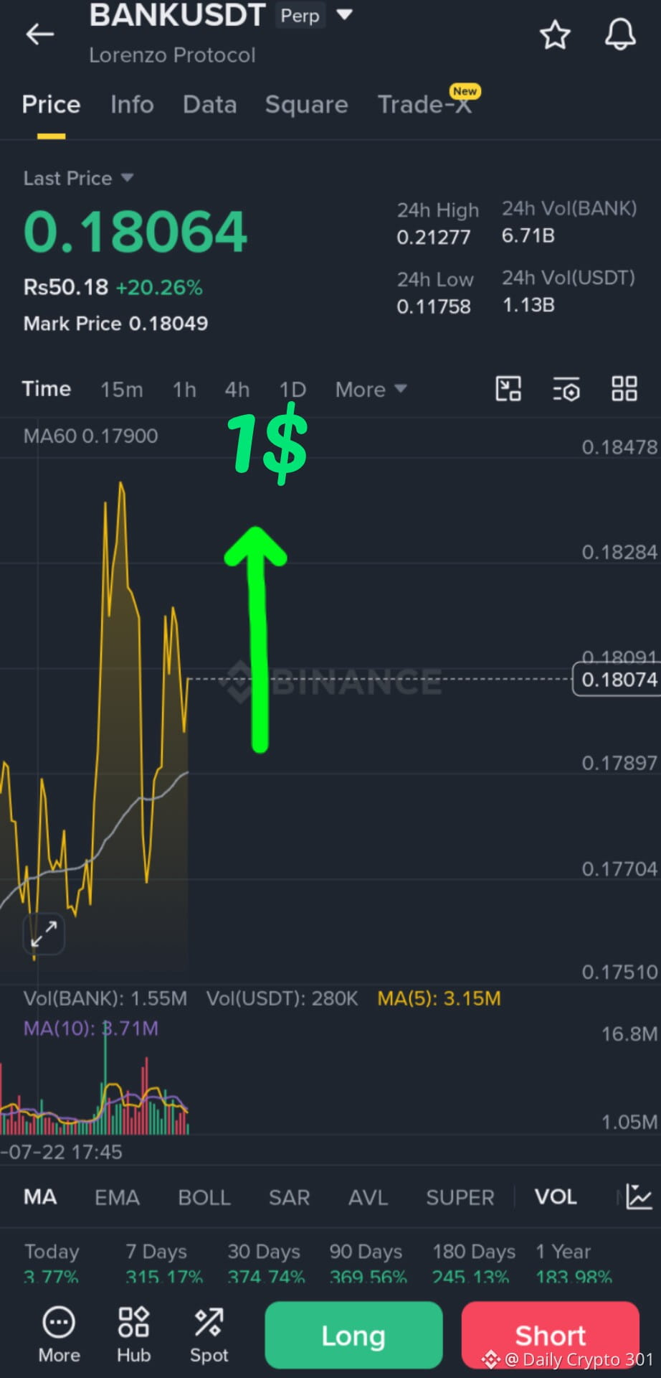
Task: Expand chart to fullscreen arrows icon
Action: (x=44, y=934)
